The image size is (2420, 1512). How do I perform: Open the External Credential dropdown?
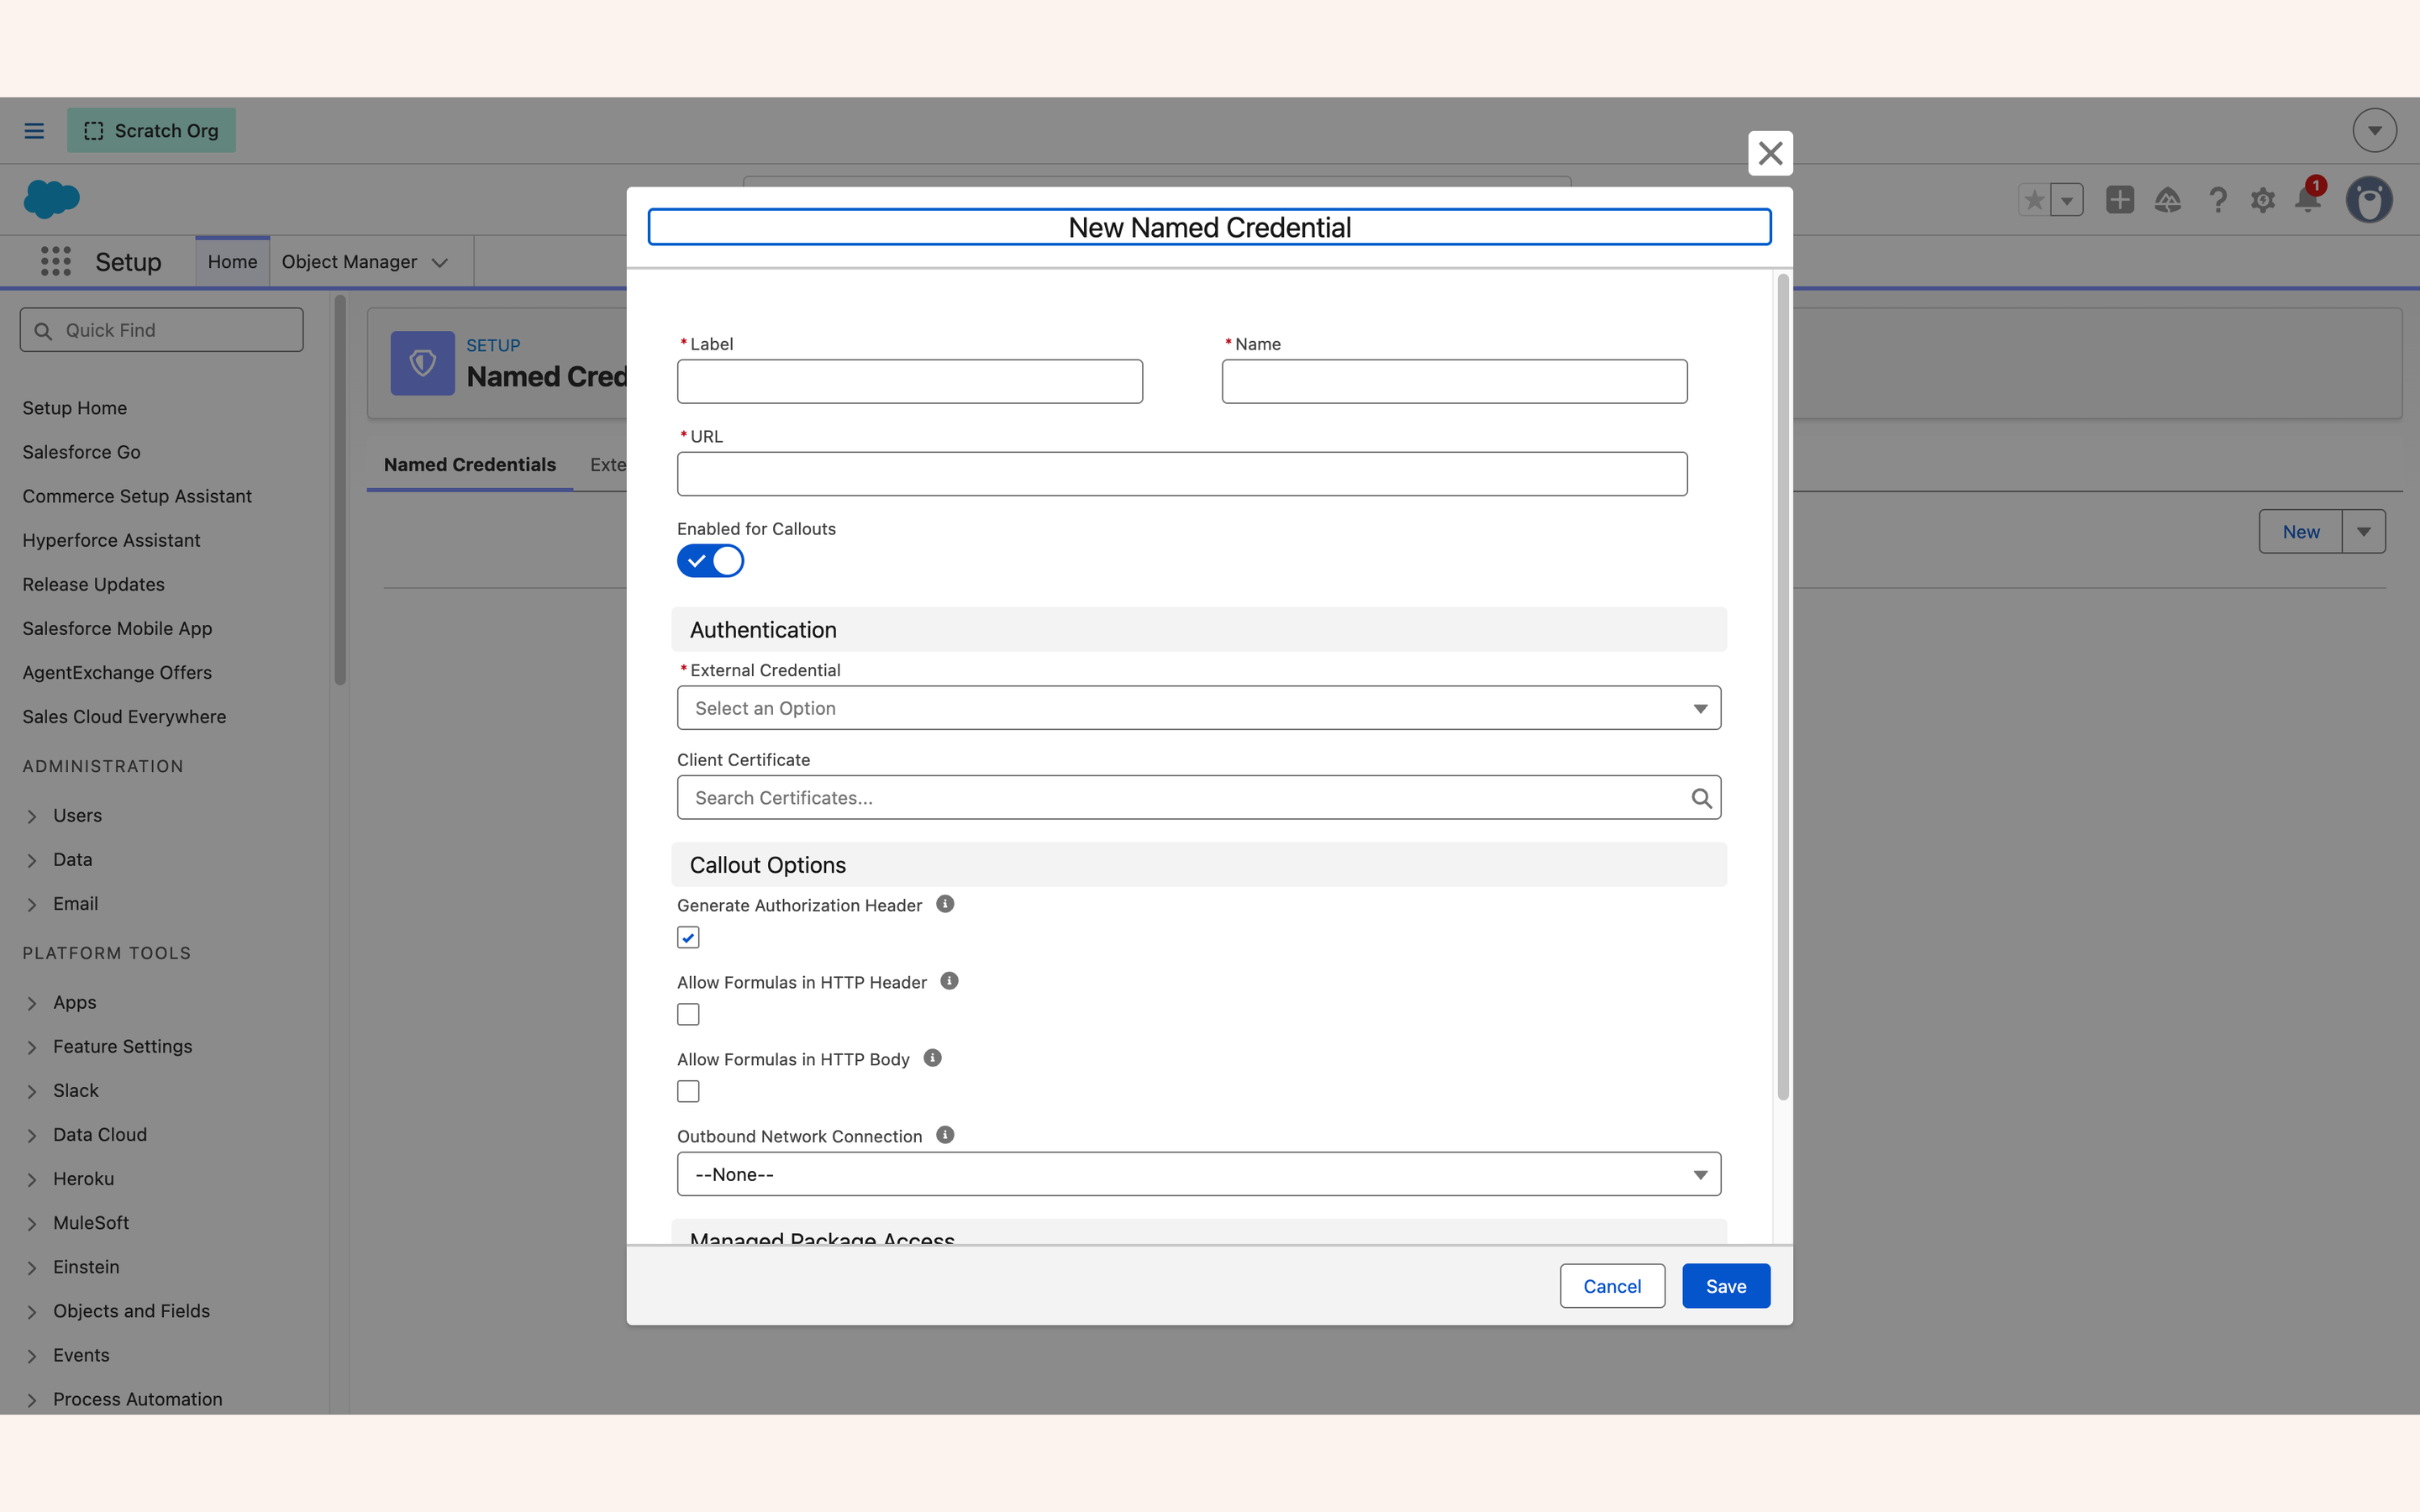(x=1198, y=708)
